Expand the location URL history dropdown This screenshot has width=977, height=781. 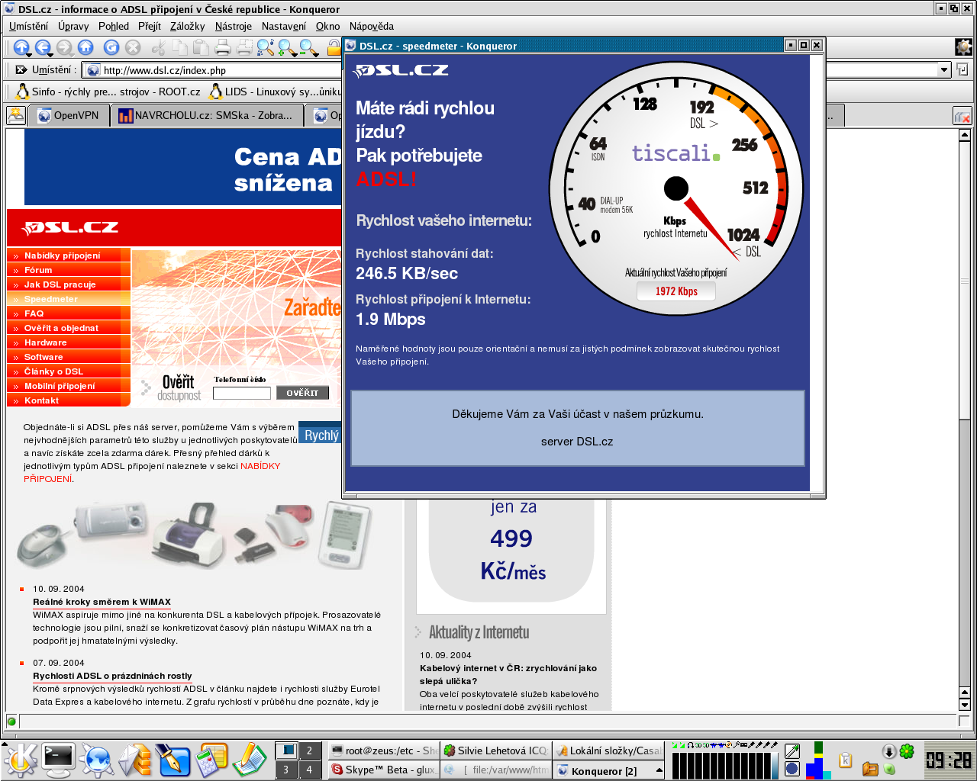click(x=944, y=69)
